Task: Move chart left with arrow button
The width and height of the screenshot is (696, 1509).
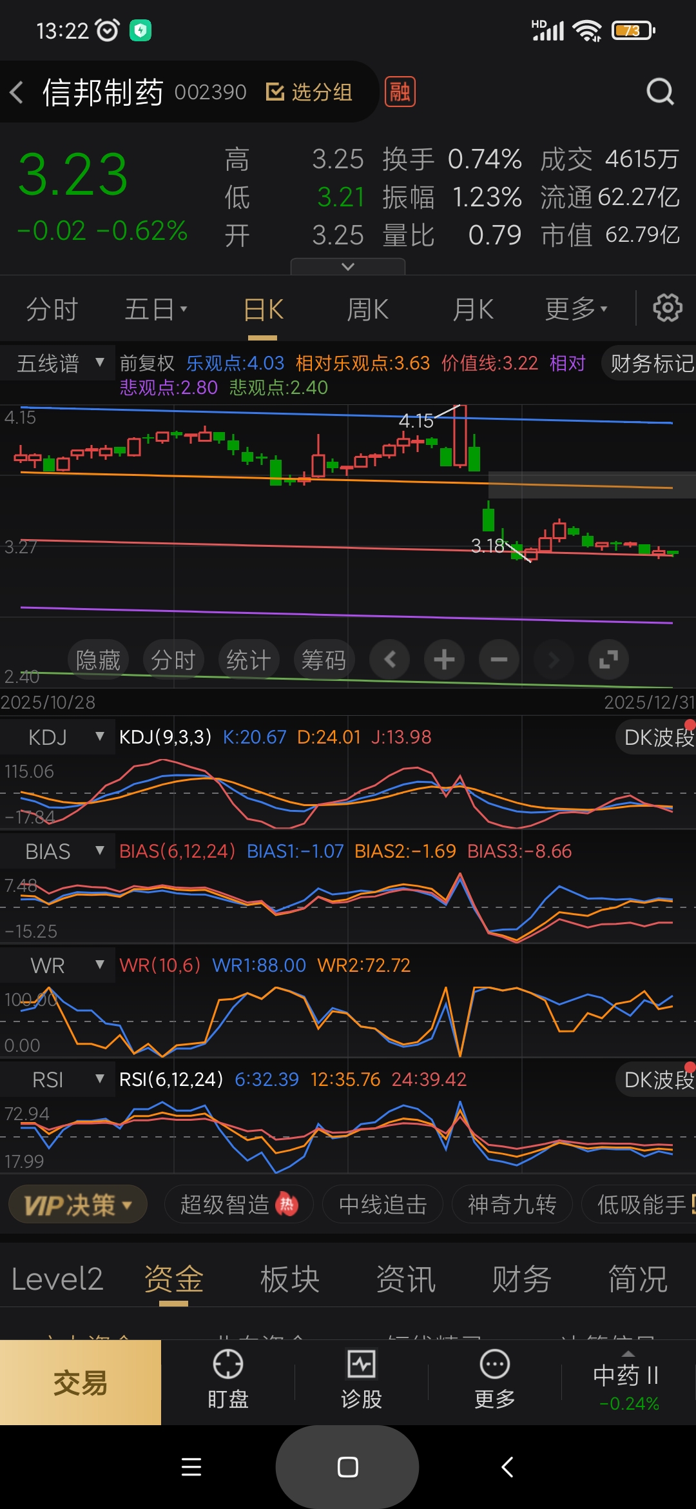Action: pos(389,660)
